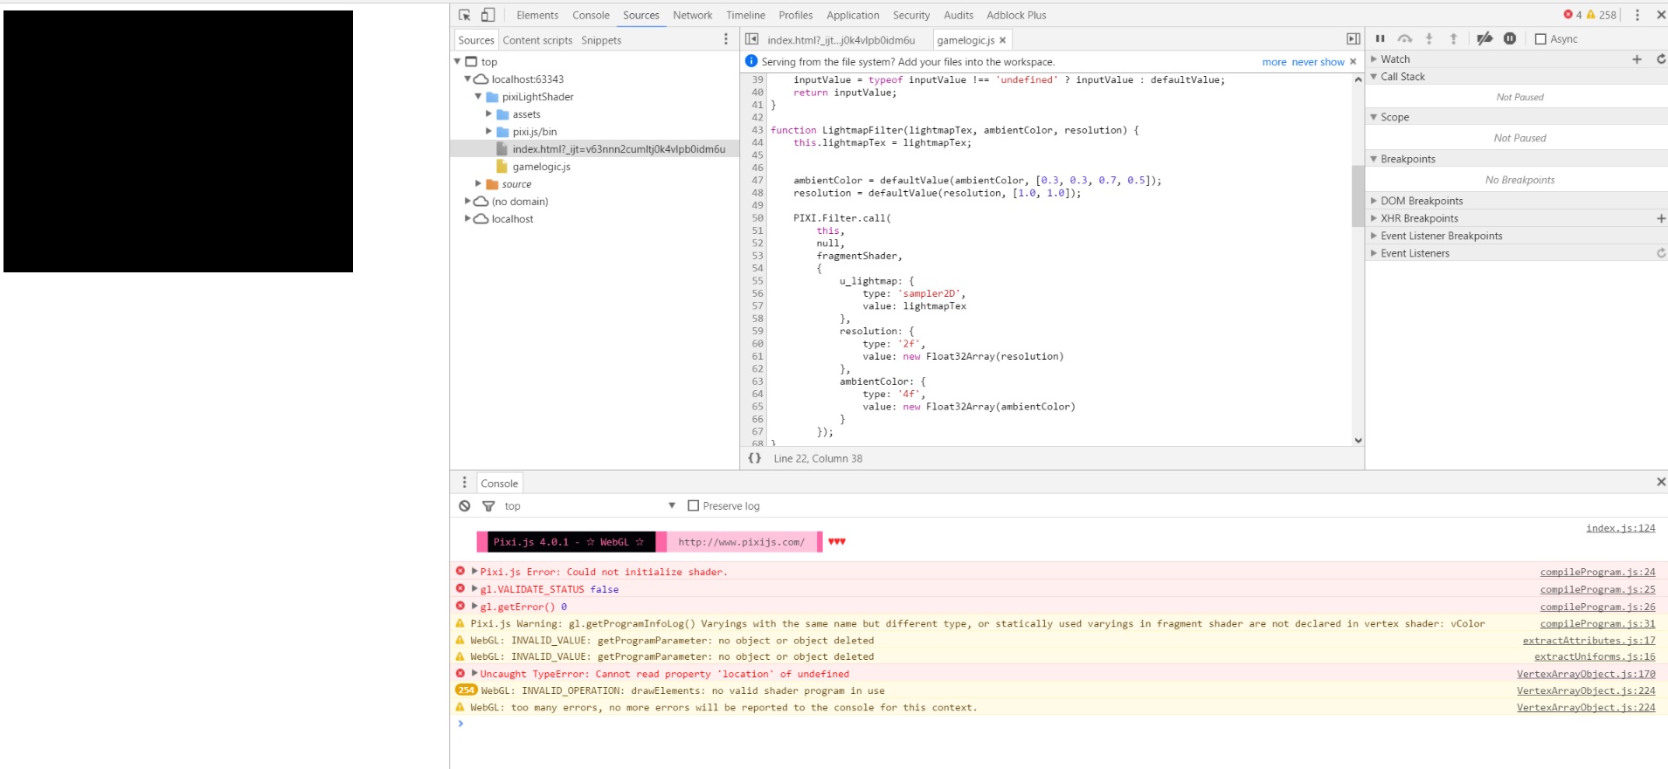Collapse the top tree node

coord(457,61)
